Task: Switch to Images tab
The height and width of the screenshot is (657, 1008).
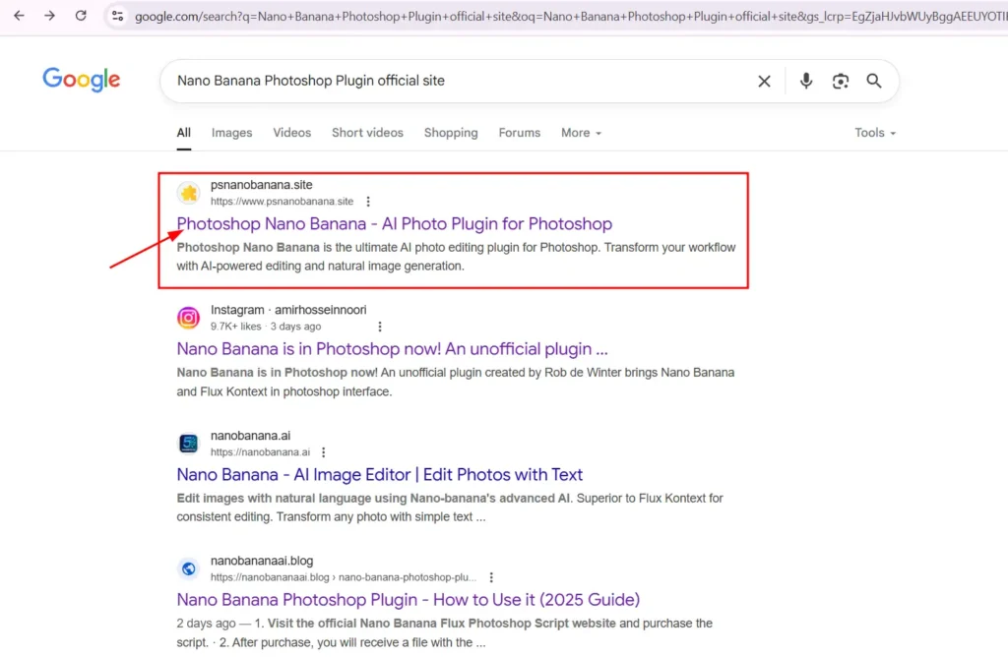Action: (231, 133)
